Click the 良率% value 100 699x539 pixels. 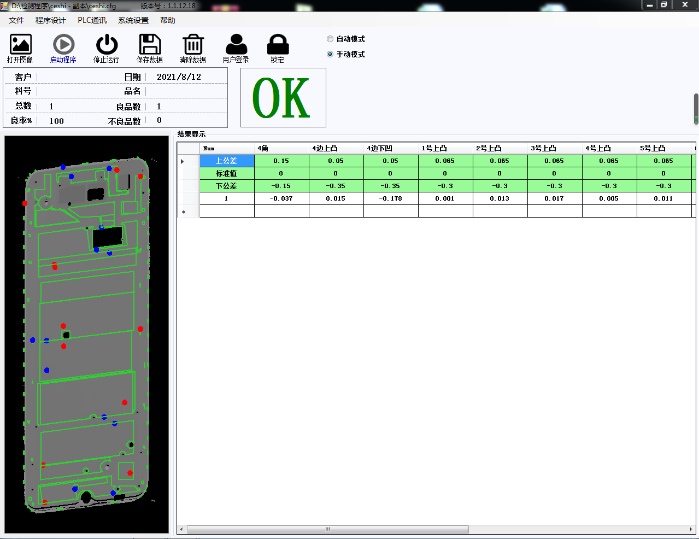pyautogui.click(x=56, y=121)
